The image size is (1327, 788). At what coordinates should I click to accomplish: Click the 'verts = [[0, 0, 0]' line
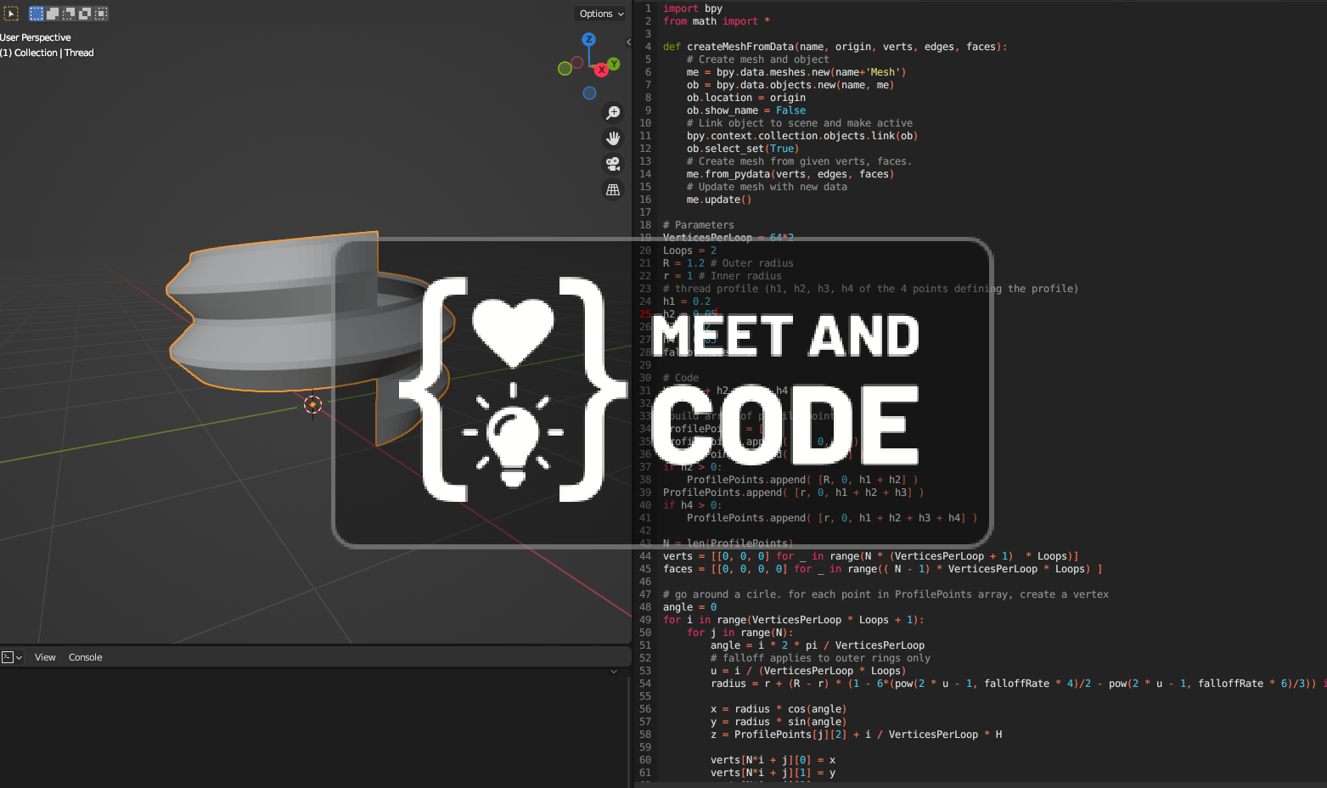[x=871, y=556]
